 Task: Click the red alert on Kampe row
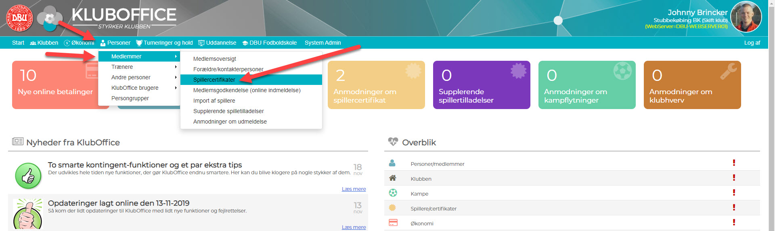[734, 192]
